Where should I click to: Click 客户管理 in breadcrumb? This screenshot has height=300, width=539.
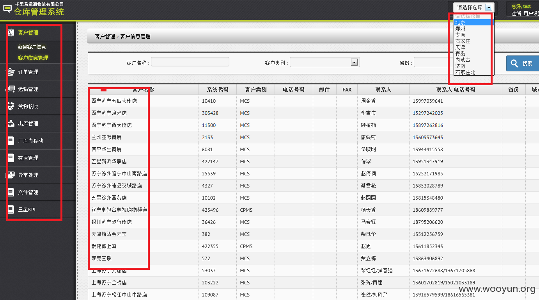point(105,36)
